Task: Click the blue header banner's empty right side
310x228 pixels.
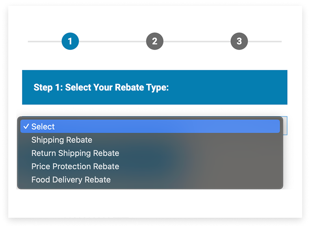Action: click(227, 87)
